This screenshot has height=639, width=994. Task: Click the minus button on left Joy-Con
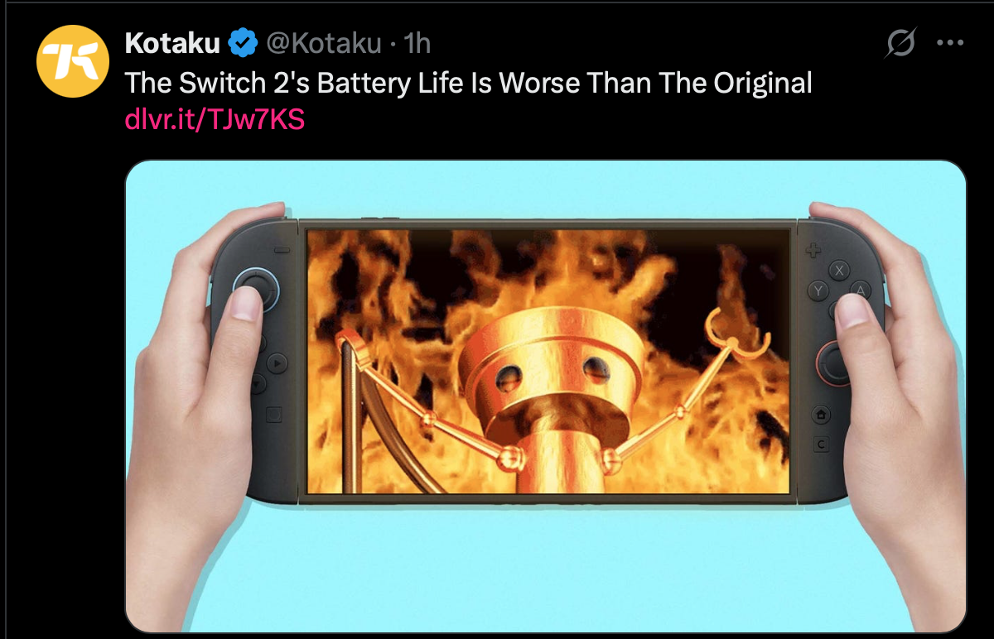pos(282,250)
